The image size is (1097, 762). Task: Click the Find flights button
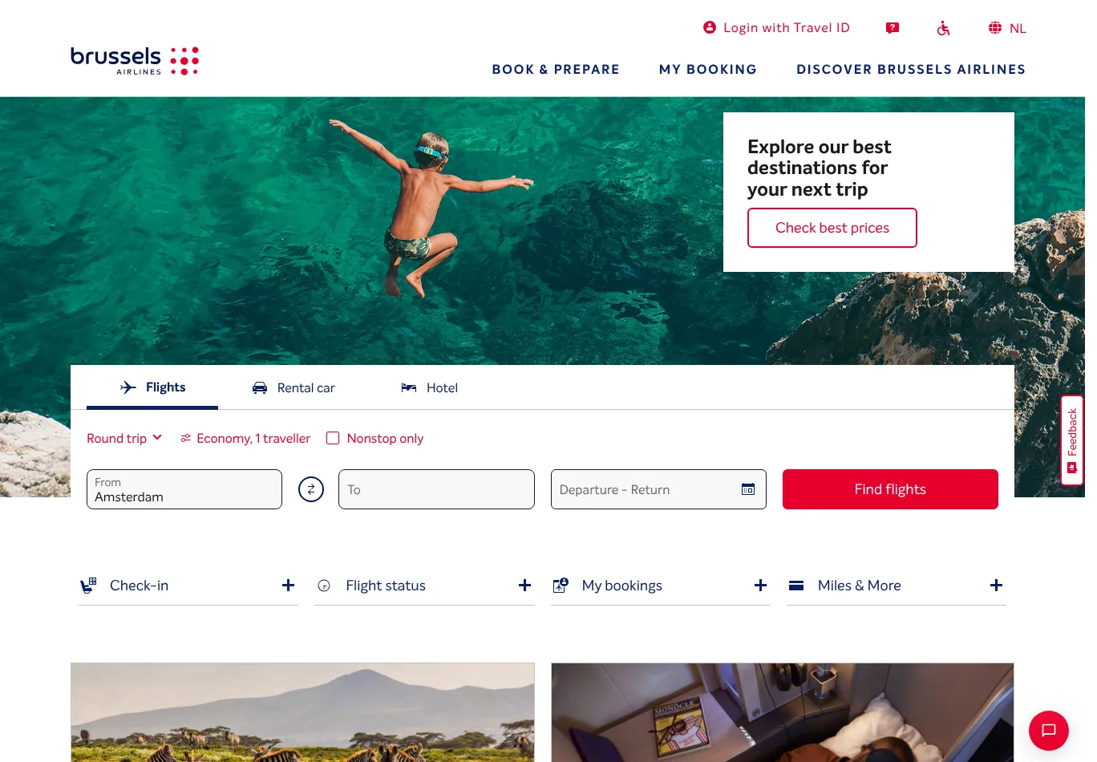tap(890, 489)
